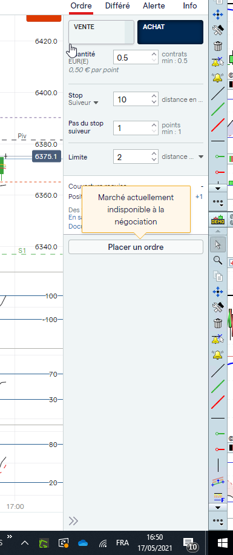
Task: Click the Piv pivot line label
Action: [x=22, y=136]
